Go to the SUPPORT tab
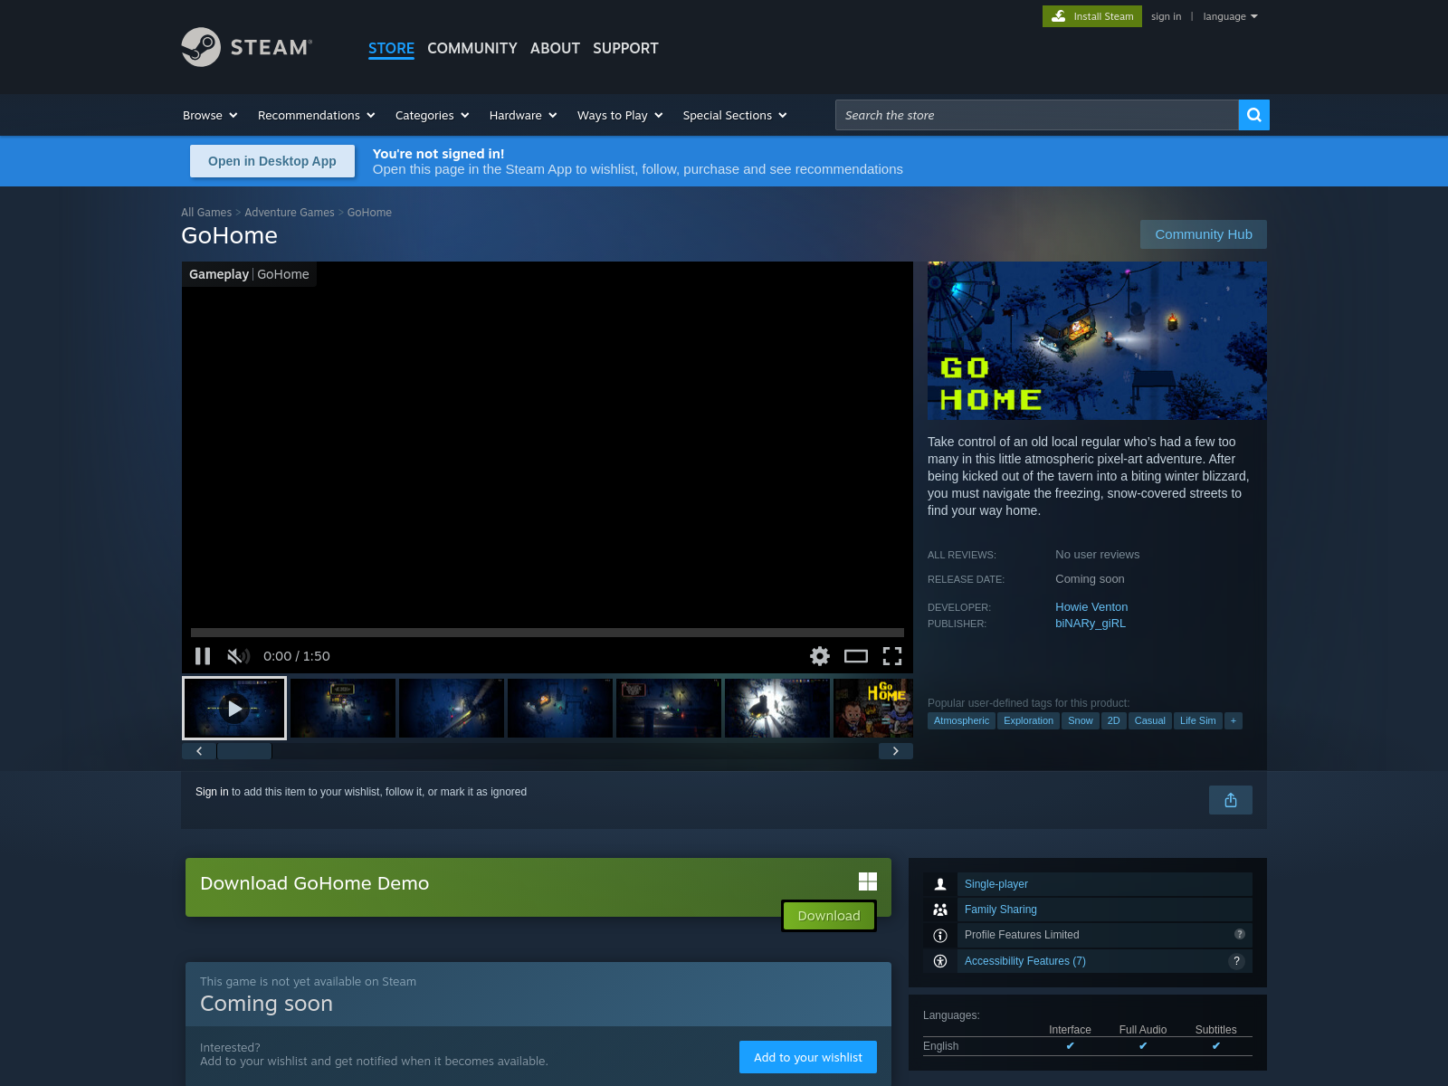The width and height of the screenshot is (1448, 1086). 625,48
